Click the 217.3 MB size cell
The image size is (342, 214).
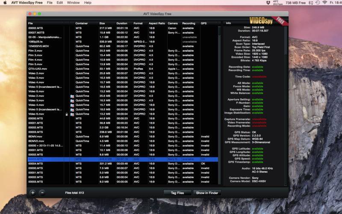tap(106, 28)
